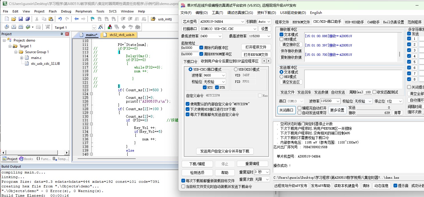Viewport: 424px width, 197px height.
Task: Uncheck RTS checkbox
Action: click(205, 87)
